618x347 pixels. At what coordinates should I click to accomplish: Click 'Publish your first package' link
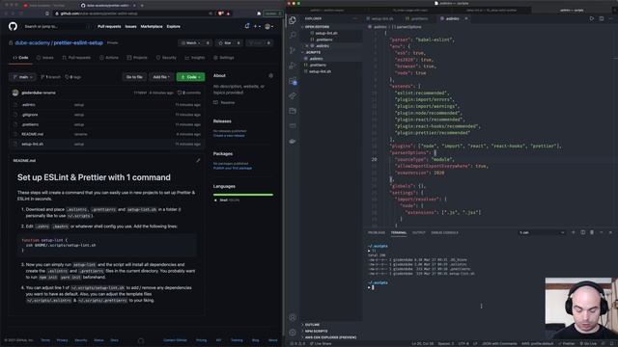(x=232, y=168)
